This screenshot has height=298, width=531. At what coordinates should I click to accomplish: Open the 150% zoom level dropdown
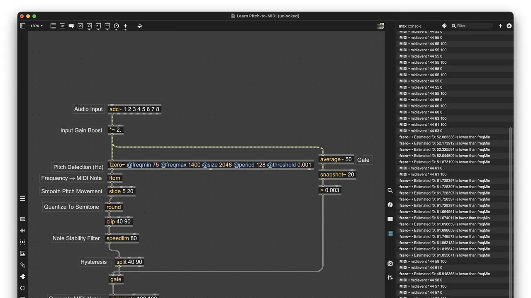pos(36,26)
